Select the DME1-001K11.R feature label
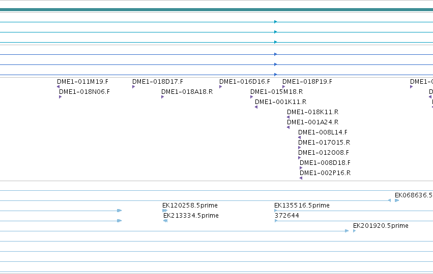 click(x=280, y=102)
